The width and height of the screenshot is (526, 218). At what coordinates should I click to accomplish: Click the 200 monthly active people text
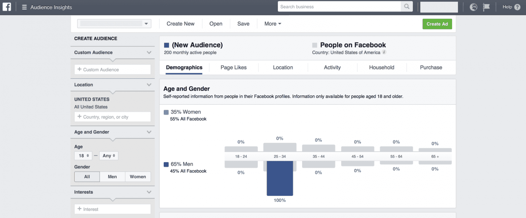pyautogui.click(x=190, y=52)
